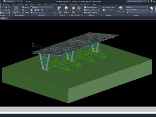
Task: Open the Annotate ribbon tab
Action: 20,4
